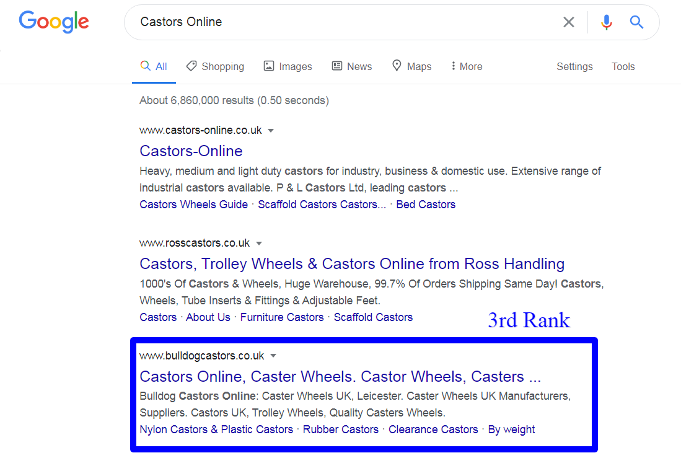The image size is (681, 458).
Task: Click the Maps pin icon
Action: point(397,66)
